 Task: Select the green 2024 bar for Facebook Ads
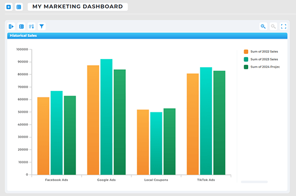[70, 135]
